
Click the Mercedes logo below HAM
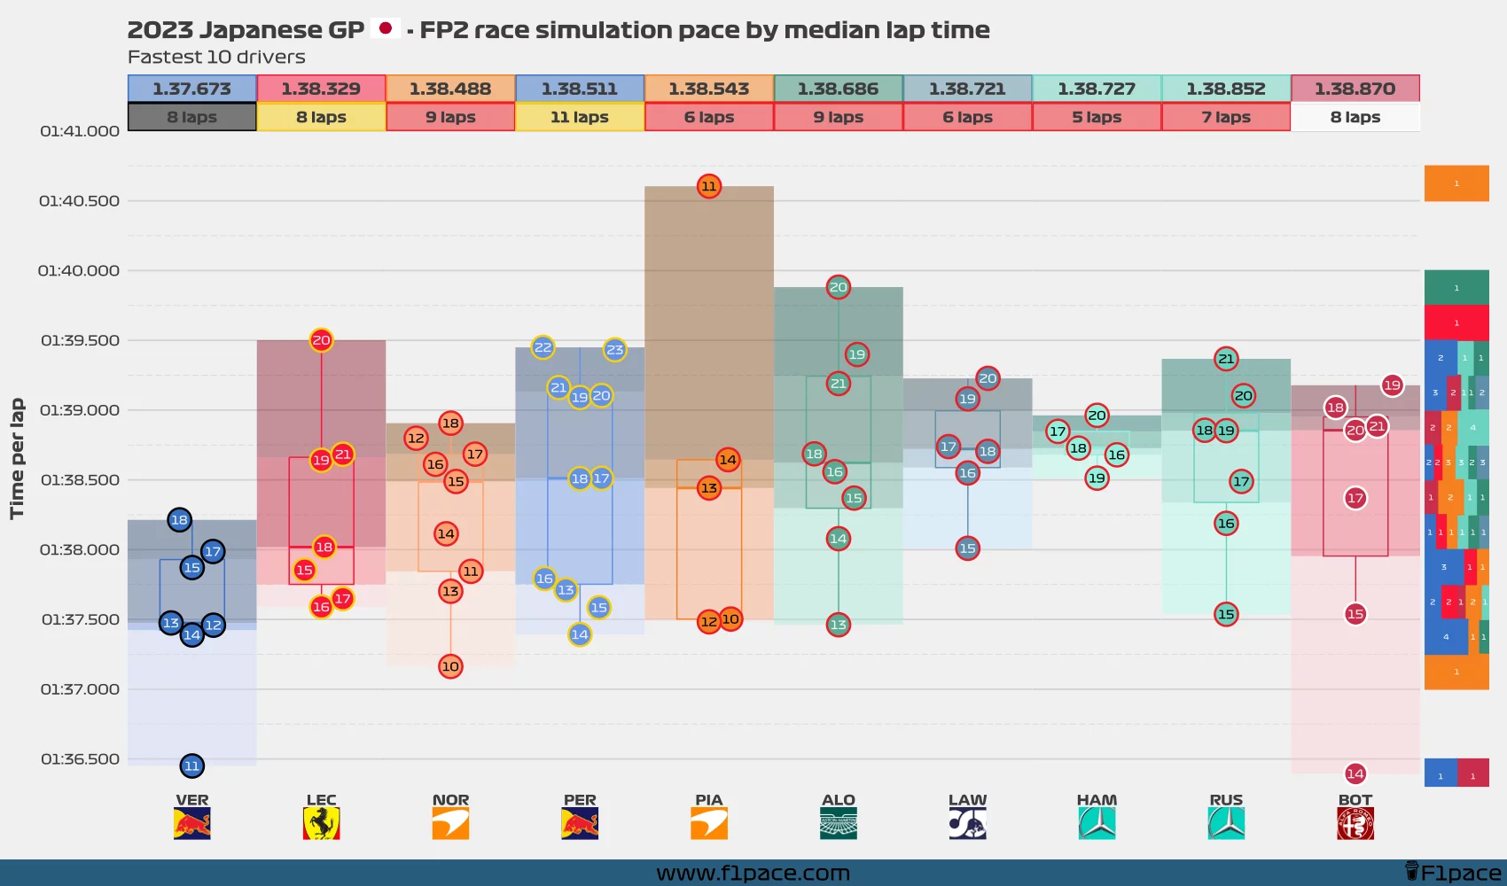1096,821
